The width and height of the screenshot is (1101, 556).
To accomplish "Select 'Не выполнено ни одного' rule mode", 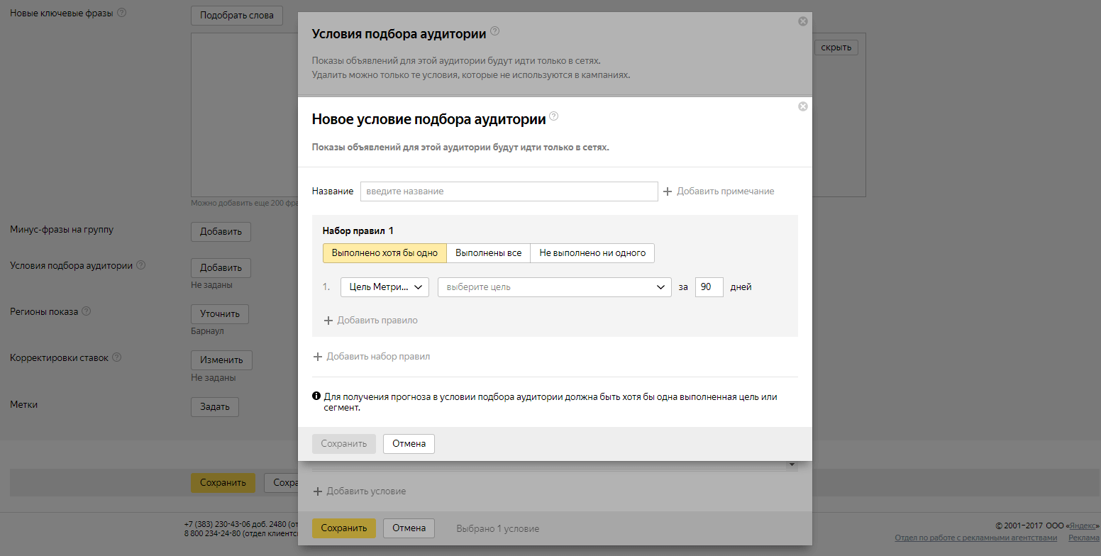I will 592,253.
